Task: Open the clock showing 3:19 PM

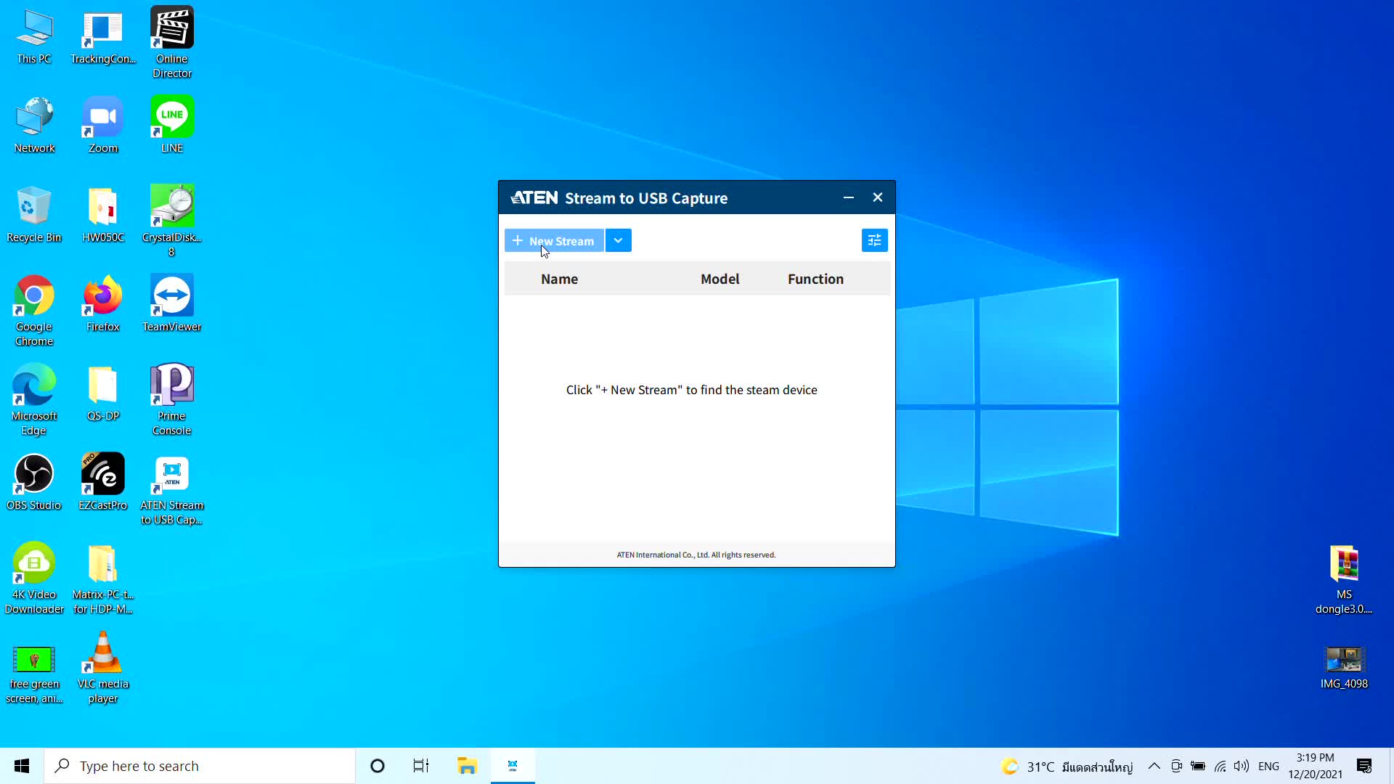Action: click(x=1315, y=766)
